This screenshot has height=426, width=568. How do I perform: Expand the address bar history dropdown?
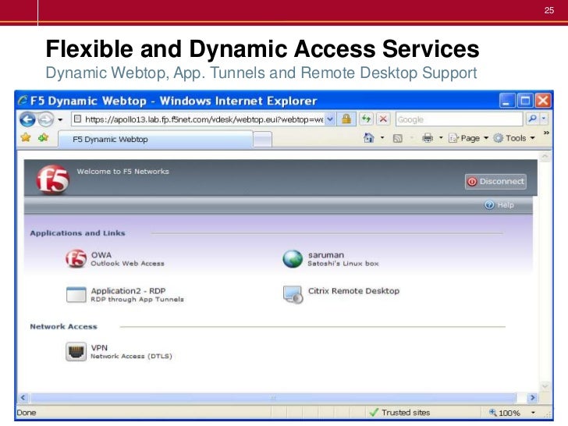[x=330, y=119]
